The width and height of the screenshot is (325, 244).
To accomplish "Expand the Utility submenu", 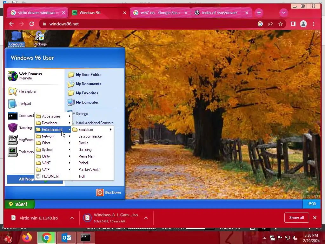I will [53, 156].
